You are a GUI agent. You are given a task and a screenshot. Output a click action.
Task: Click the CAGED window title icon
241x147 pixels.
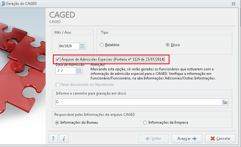[2, 4]
